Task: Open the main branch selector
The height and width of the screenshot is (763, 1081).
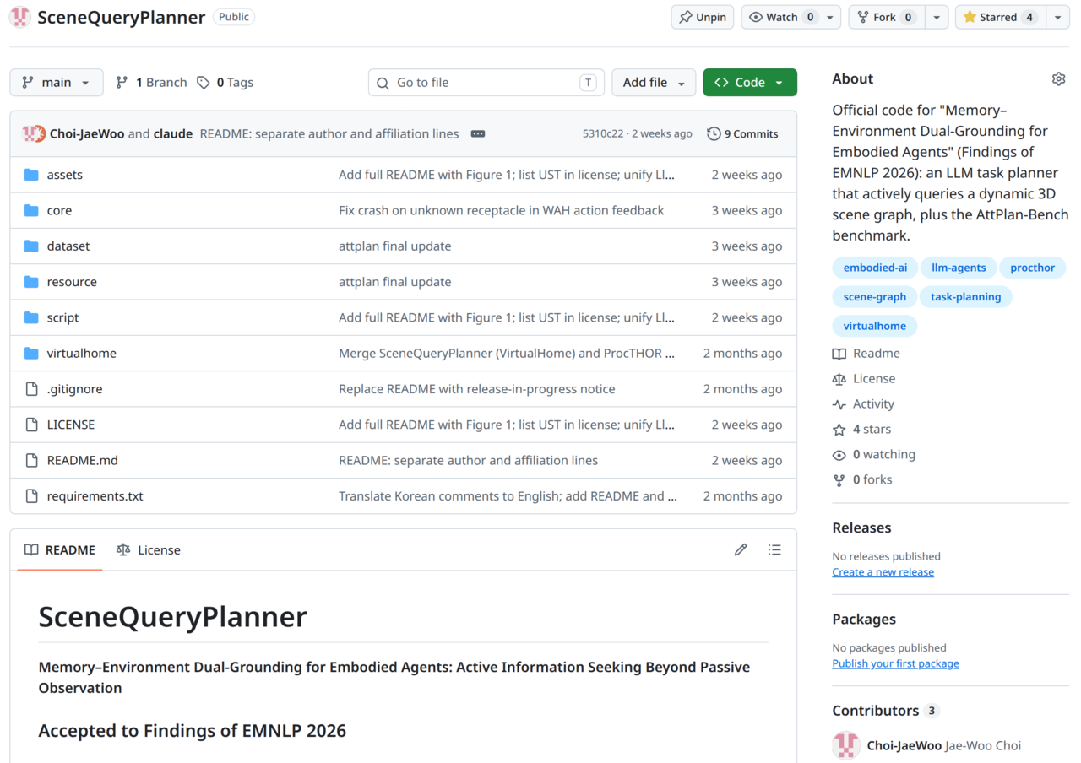Action: (57, 82)
